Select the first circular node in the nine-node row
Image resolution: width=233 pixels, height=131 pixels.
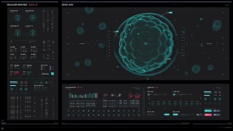pyautogui.click(x=153, y=104)
